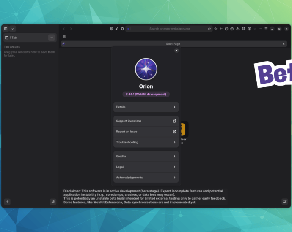Screen dimensions: 292x232
Task: Click the bookmark ribbon icon
Action: pyautogui.click(x=64, y=36)
